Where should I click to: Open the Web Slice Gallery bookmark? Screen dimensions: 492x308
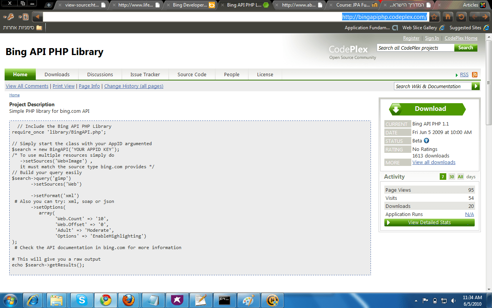(x=423, y=28)
